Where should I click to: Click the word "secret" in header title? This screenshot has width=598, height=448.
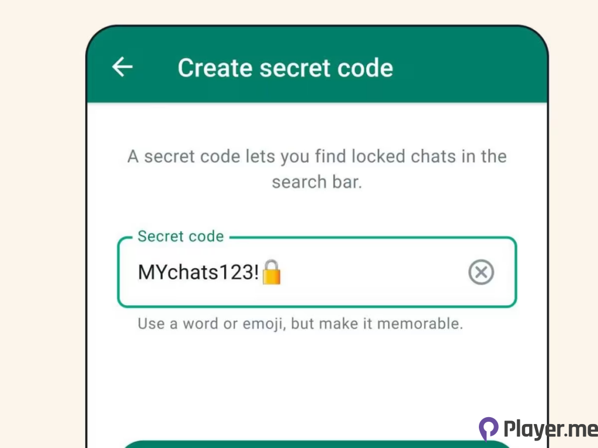tap(294, 68)
